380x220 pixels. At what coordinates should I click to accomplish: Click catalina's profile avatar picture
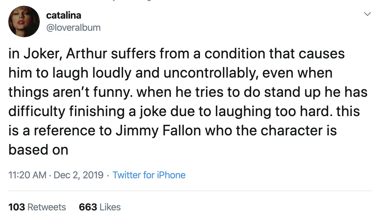24,21
